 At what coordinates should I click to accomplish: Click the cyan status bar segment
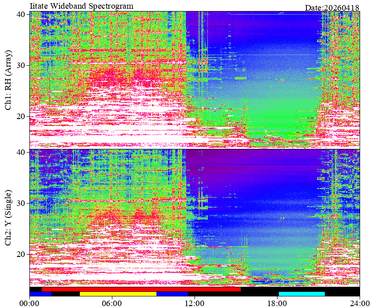click(x=302, y=294)
